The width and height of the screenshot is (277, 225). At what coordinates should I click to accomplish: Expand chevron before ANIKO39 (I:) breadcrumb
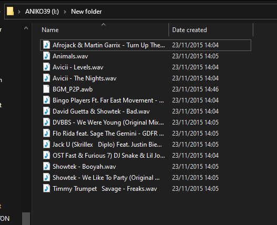(x=19, y=12)
